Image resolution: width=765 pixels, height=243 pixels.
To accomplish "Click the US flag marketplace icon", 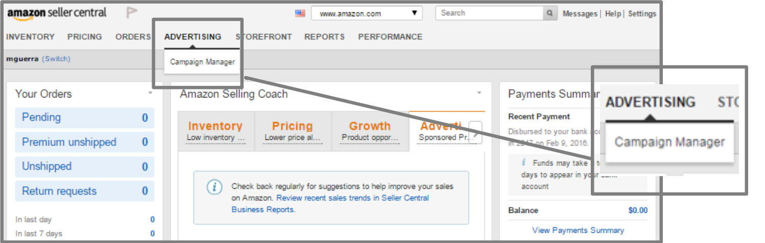I will [300, 13].
